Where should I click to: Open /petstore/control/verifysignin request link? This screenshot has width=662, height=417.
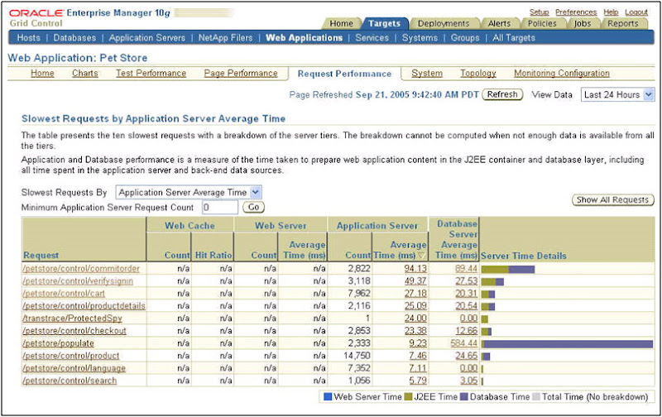(x=78, y=281)
